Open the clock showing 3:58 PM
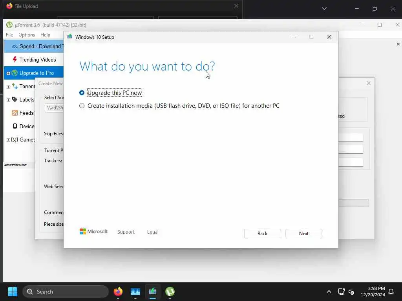This screenshot has height=301, width=402. (x=373, y=292)
